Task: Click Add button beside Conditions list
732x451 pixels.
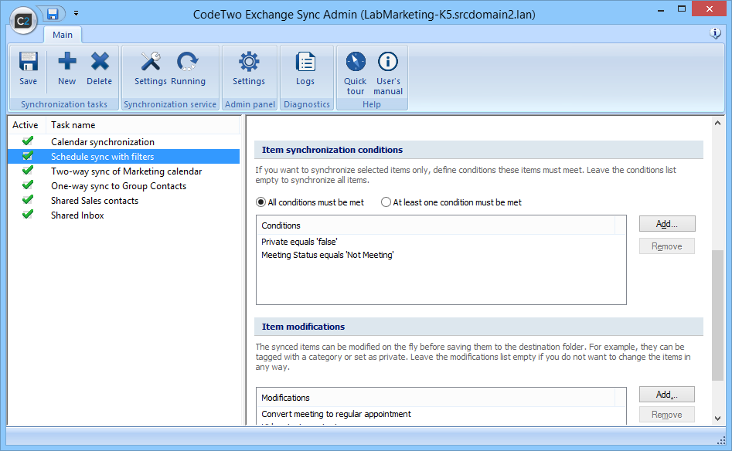Action: (x=667, y=224)
